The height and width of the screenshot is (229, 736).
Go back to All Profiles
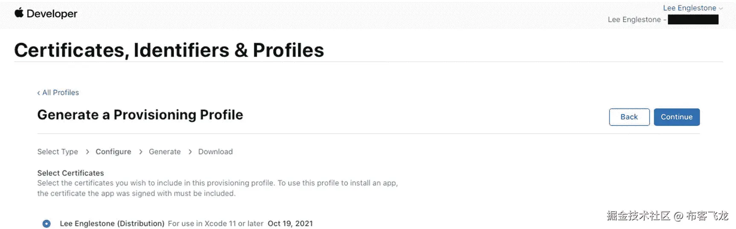click(x=61, y=93)
